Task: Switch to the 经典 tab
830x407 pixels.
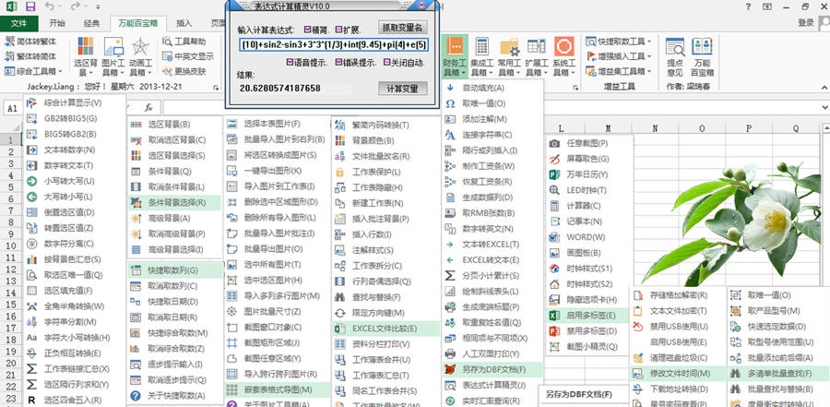Action: point(91,23)
